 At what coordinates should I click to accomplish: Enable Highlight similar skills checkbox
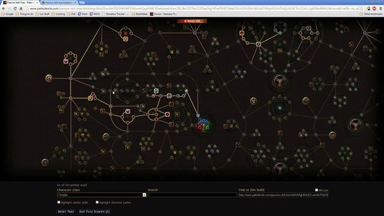tap(59, 202)
